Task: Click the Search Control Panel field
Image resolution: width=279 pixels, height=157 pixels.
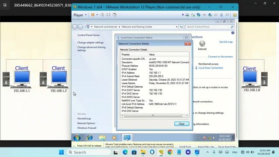Action: [210, 27]
